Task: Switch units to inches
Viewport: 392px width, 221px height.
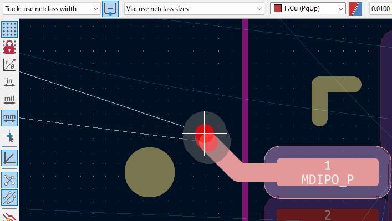Action: (9, 82)
